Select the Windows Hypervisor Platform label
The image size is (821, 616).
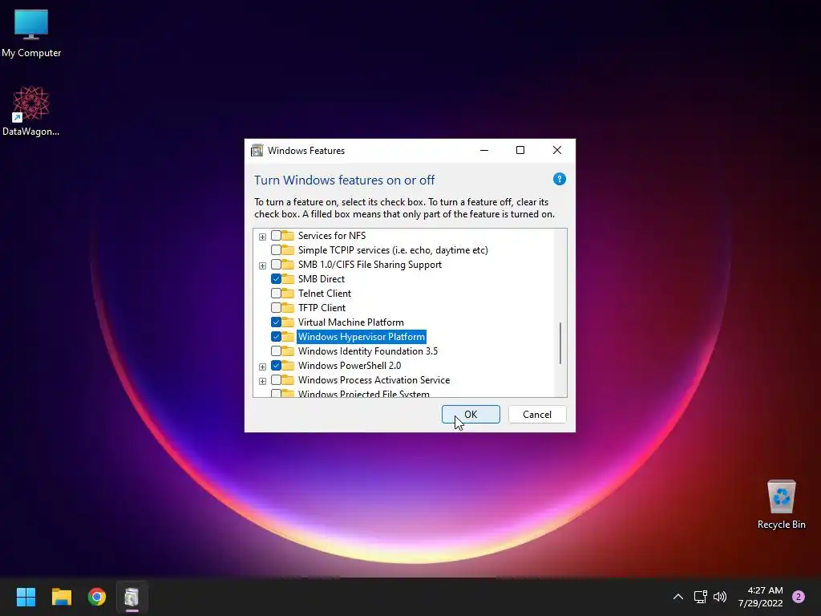pyautogui.click(x=362, y=336)
